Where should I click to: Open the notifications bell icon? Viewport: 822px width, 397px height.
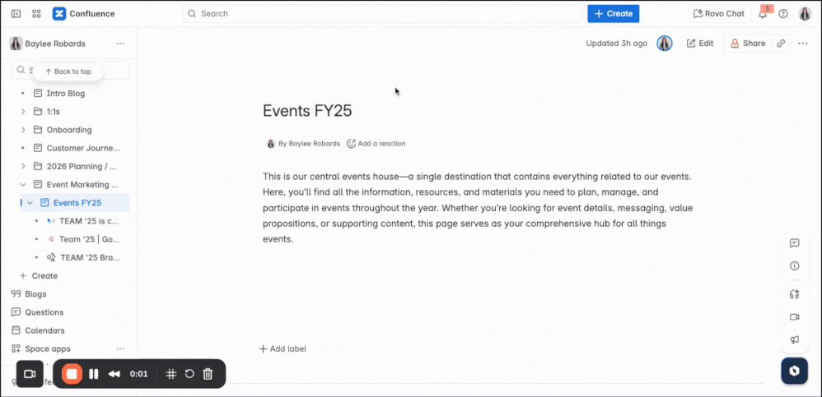pos(763,14)
